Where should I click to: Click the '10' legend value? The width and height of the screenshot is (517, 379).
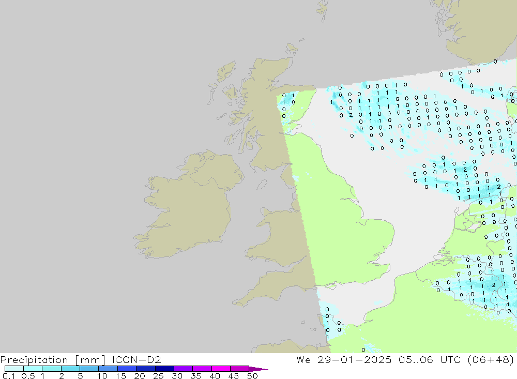click(x=102, y=376)
